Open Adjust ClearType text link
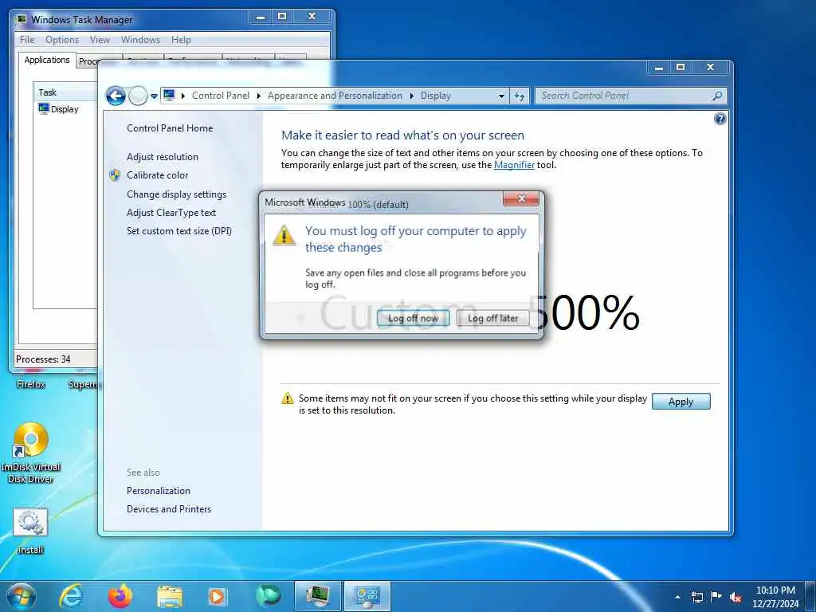This screenshot has width=816, height=612. pos(171,212)
